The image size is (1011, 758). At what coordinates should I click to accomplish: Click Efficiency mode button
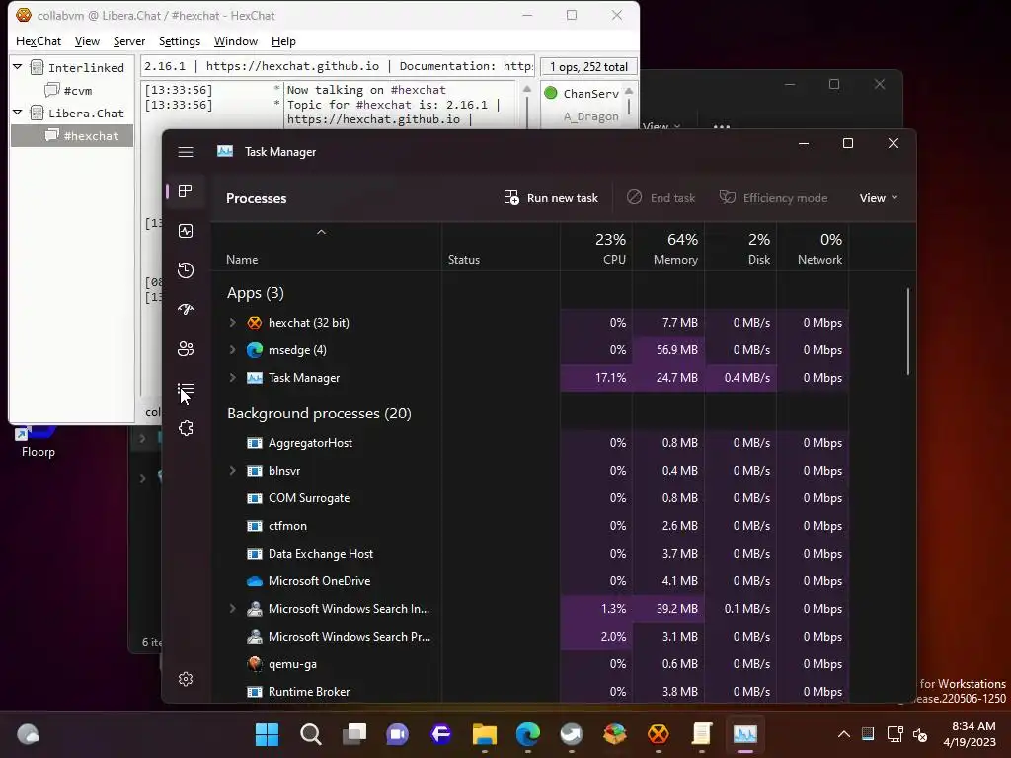point(773,197)
